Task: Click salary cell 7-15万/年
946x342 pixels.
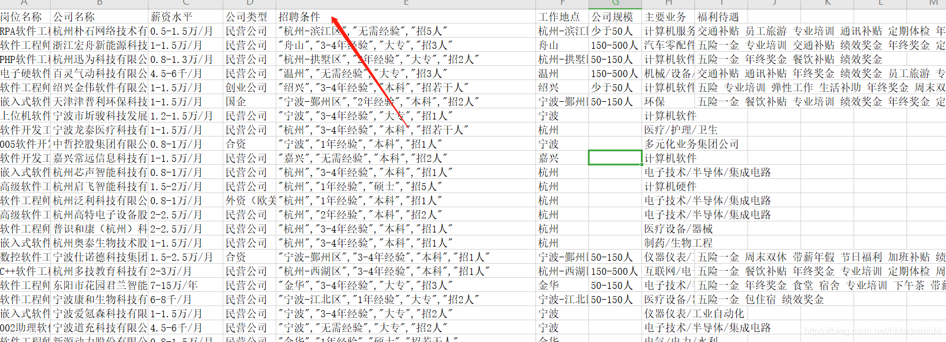Action: click(x=186, y=285)
